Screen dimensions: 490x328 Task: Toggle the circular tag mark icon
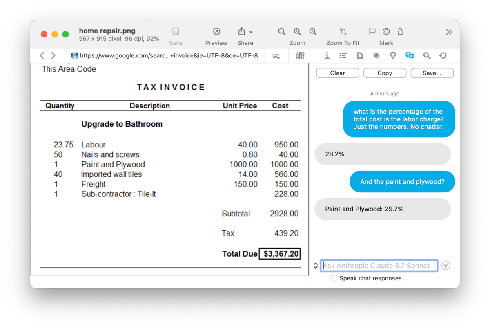(x=386, y=32)
